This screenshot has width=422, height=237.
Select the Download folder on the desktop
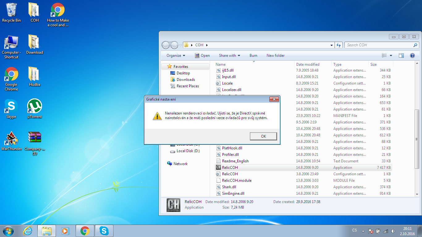pos(35,45)
